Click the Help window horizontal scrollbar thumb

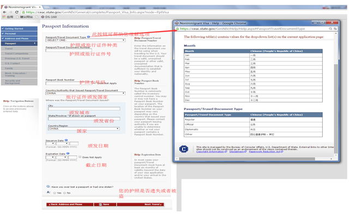click(247, 159)
